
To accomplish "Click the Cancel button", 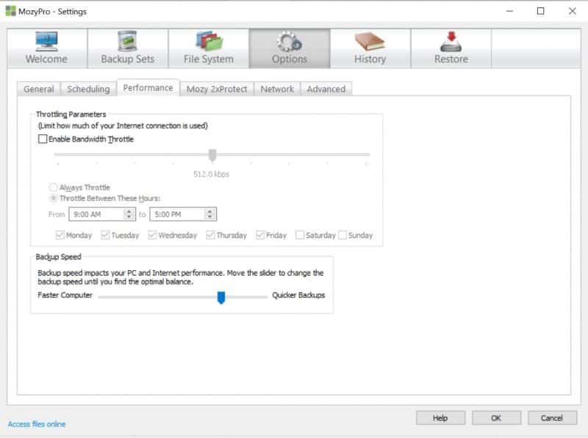I will point(552,417).
